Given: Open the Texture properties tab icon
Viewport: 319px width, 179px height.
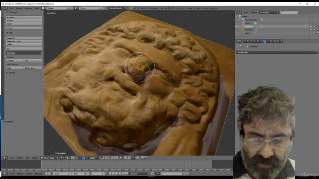Looking at the screenshot, I should pos(274,41).
